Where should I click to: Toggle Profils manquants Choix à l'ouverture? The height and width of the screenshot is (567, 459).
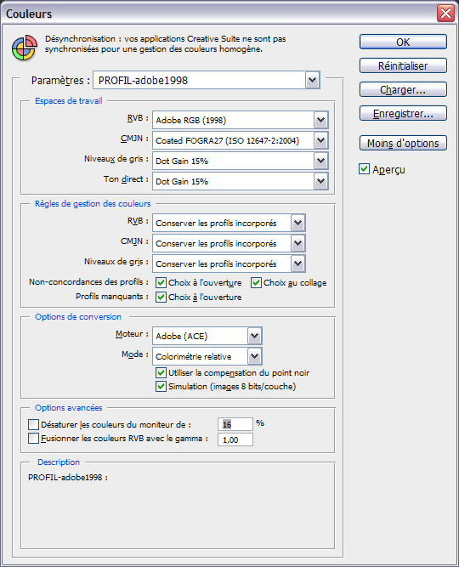click(x=161, y=298)
